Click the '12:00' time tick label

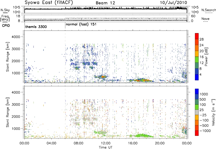pos(106,143)
